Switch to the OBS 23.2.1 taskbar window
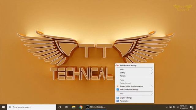 96,107
